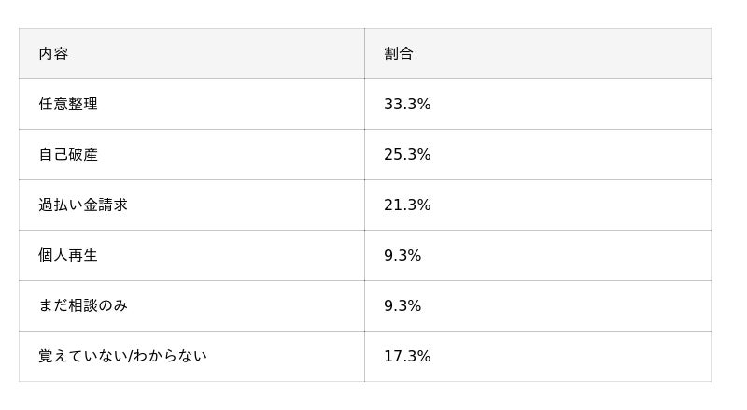Select the 過払い金請求 cell
This screenshot has height=410, width=747.
click(83, 205)
